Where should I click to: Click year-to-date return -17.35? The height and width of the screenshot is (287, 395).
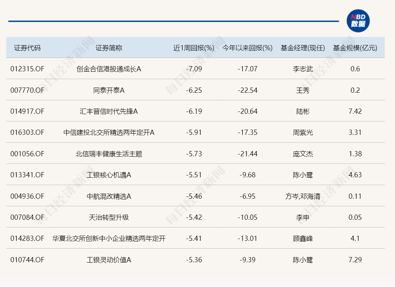point(248,133)
